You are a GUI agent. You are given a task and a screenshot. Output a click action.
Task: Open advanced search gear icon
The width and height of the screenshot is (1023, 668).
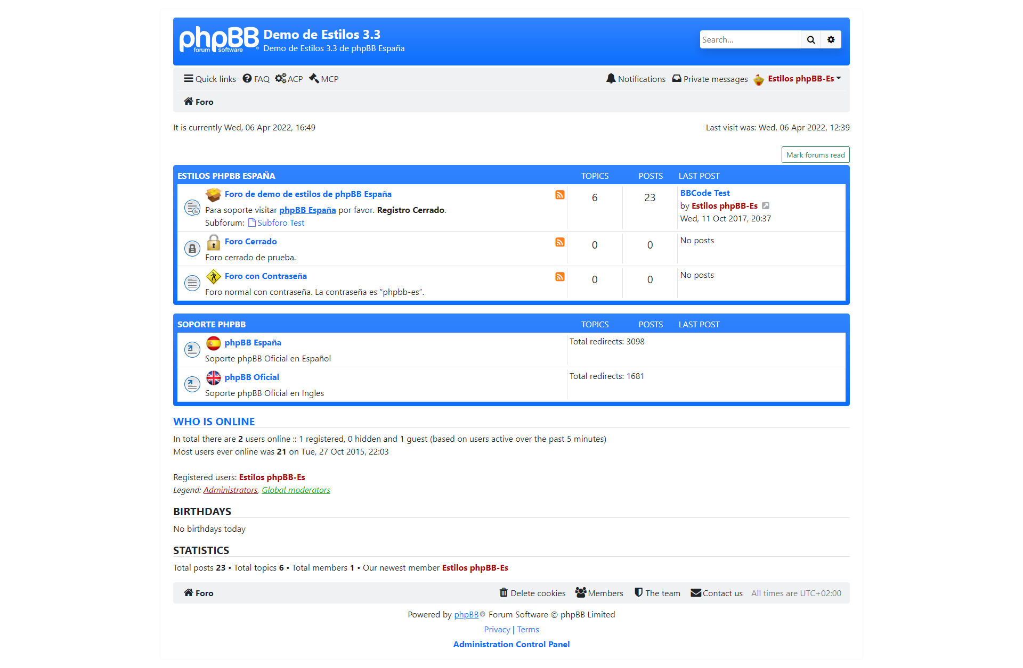pos(831,40)
